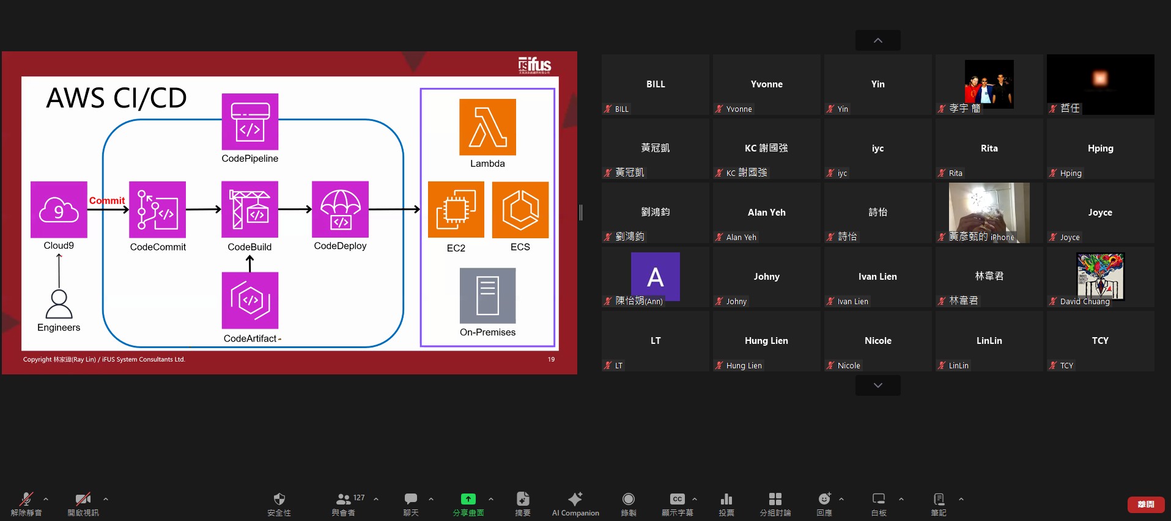Launch AI Companion

[x=575, y=504]
